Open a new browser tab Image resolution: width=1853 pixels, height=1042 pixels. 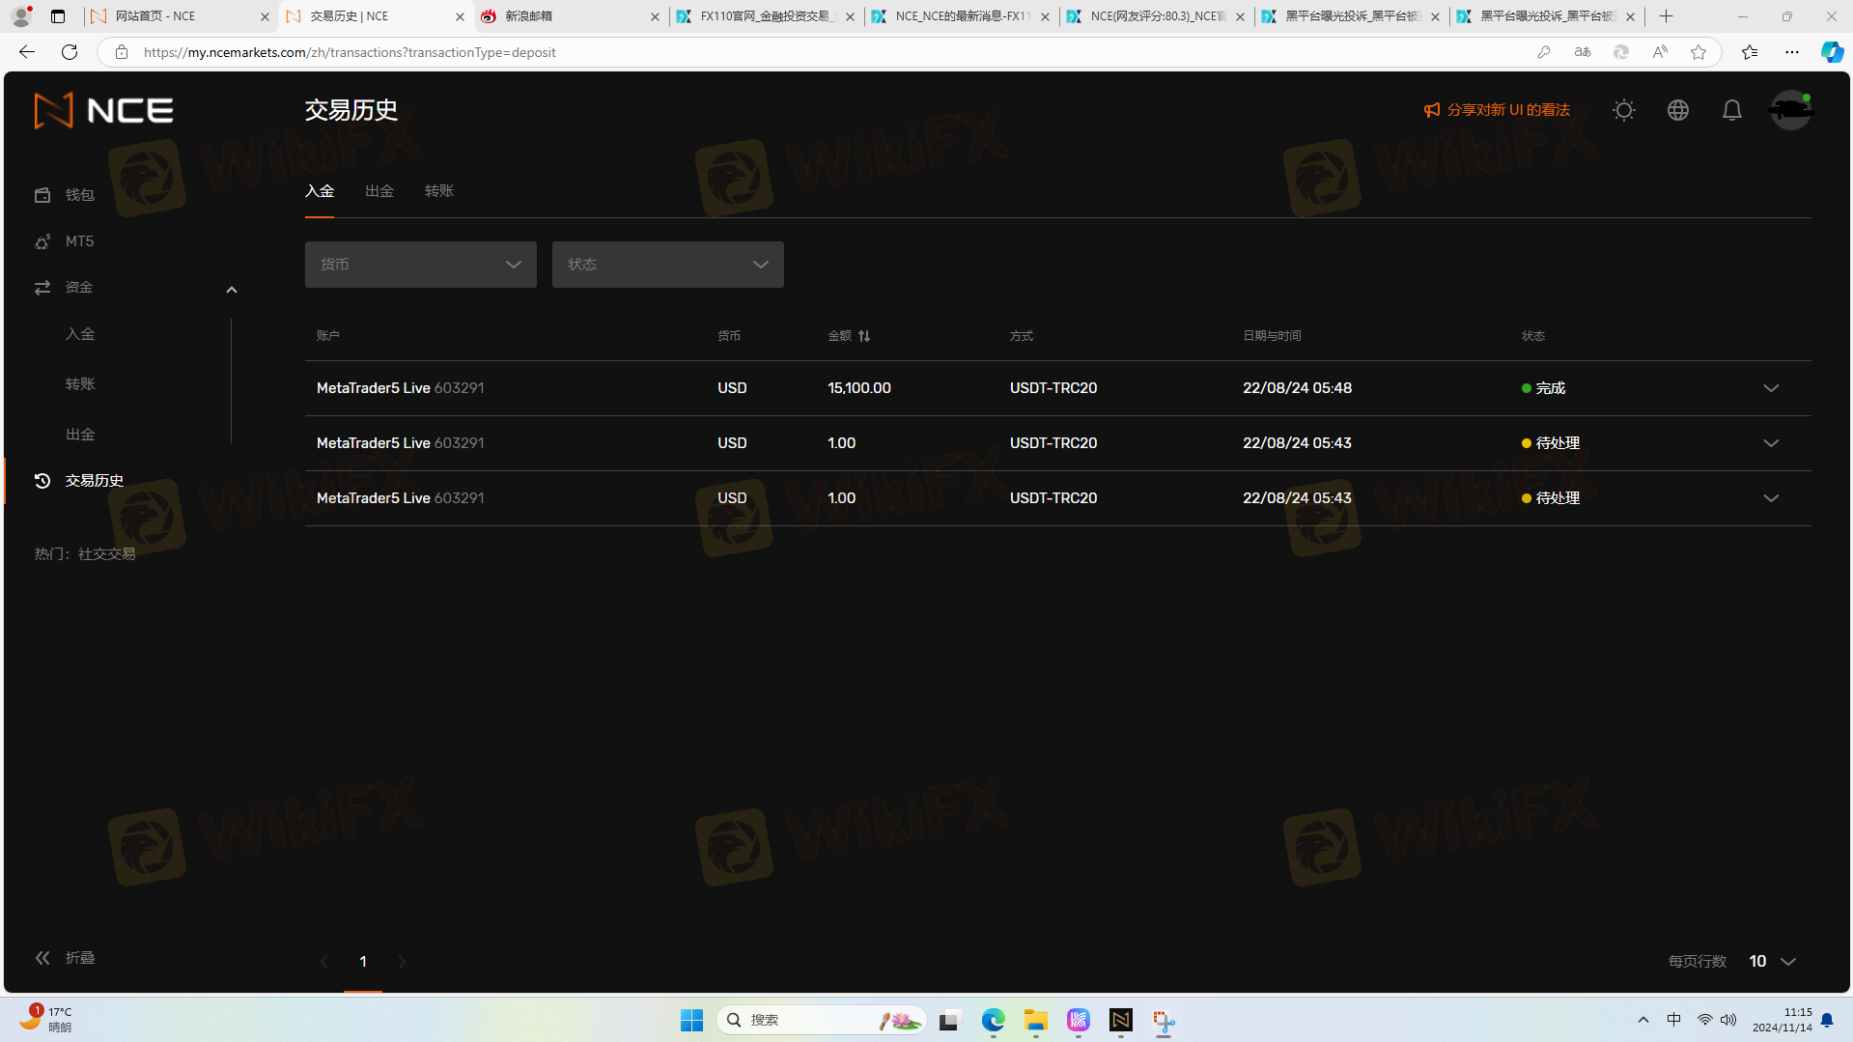1667,16
